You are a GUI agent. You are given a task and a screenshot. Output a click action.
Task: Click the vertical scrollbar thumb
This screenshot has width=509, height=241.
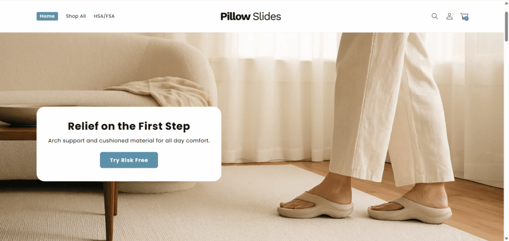point(507,26)
